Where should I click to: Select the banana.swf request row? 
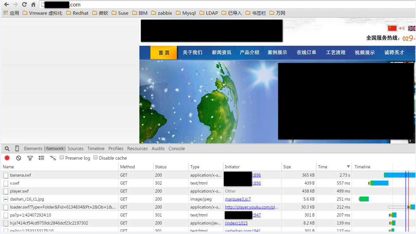click(x=20, y=175)
